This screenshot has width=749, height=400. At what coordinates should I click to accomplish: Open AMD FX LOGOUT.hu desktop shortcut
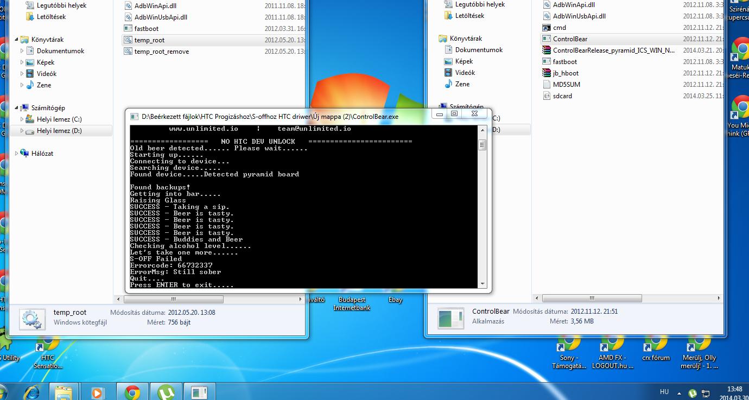click(612, 352)
